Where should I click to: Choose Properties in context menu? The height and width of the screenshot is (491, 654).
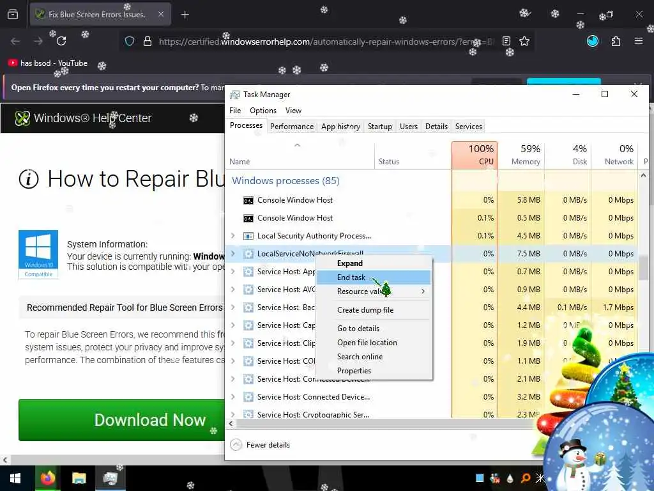pyautogui.click(x=374, y=371)
